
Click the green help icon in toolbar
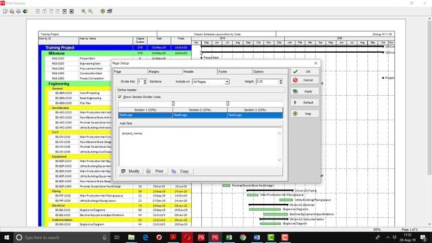click(103, 11)
